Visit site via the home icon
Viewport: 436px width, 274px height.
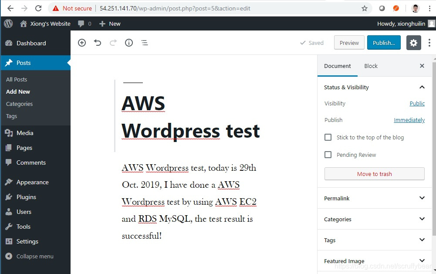(24, 24)
